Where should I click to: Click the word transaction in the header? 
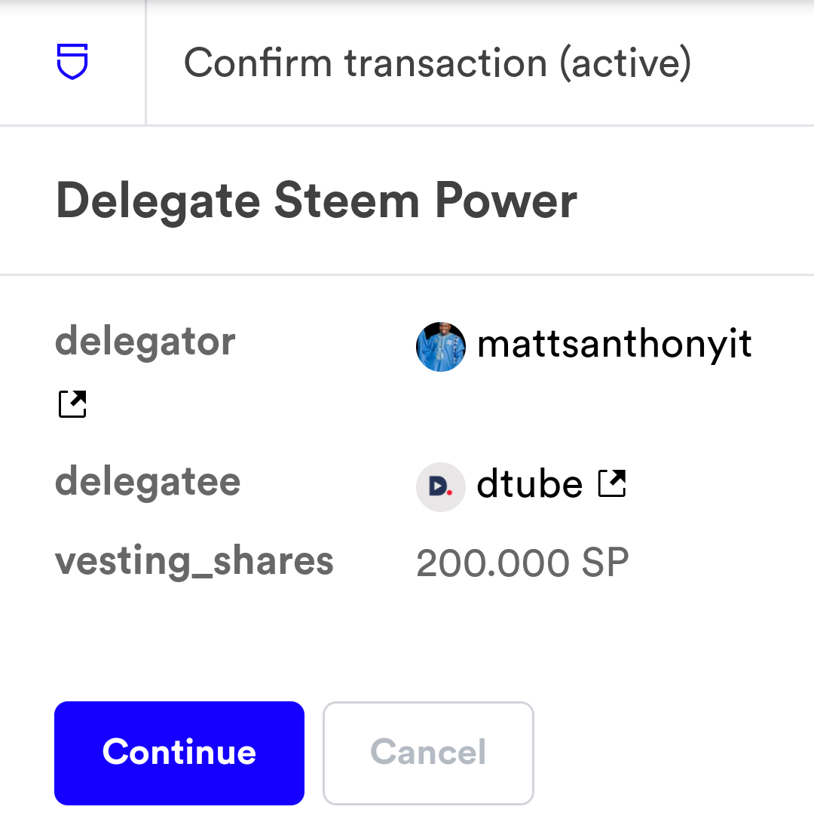coord(445,63)
